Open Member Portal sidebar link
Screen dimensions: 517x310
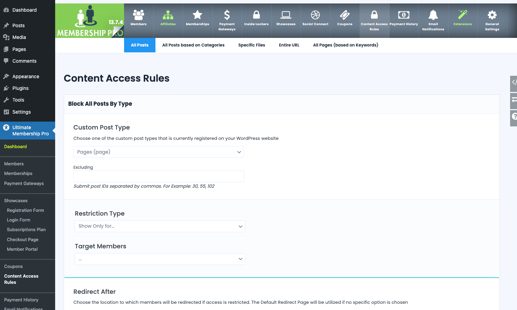click(x=22, y=249)
